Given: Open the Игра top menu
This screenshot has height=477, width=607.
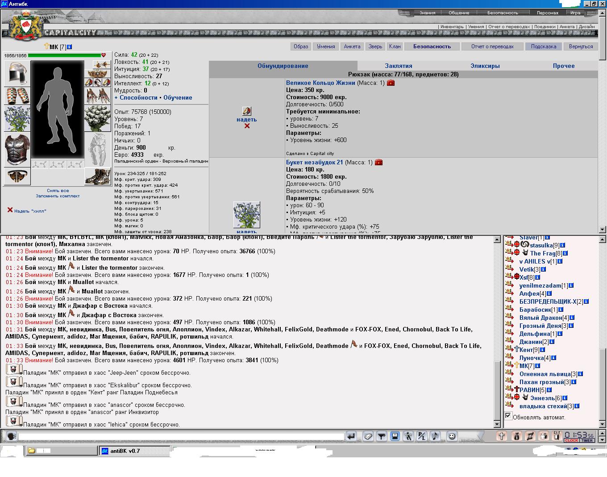Looking at the screenshot, I should click(x=575, y=13).
